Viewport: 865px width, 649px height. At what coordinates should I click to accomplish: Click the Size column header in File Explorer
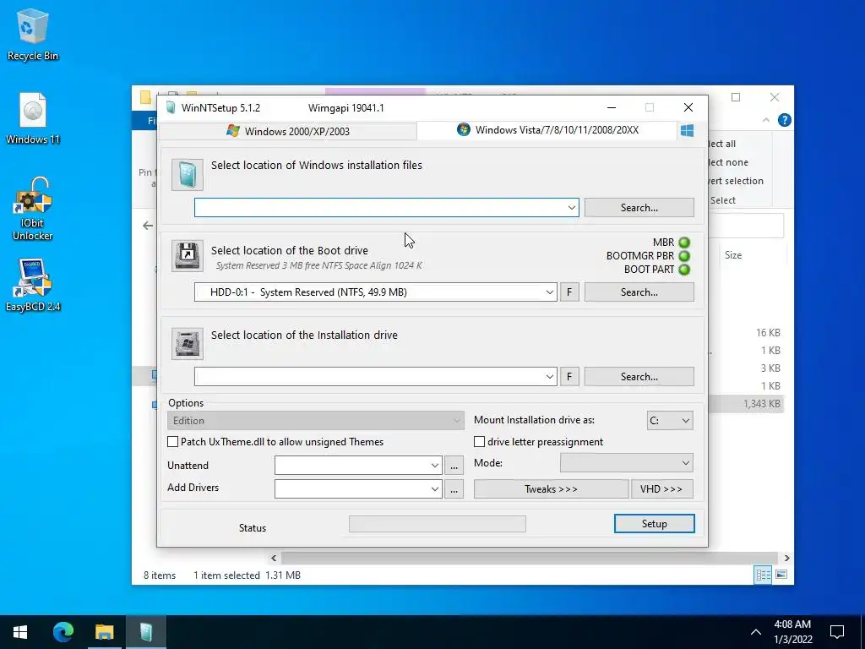point(733,255)
